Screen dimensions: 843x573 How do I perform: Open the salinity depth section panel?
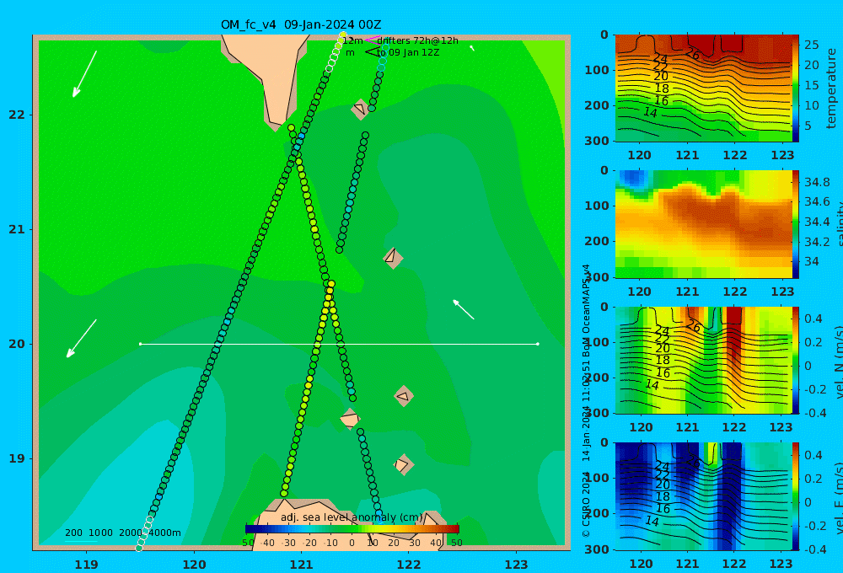click(703, 224)
